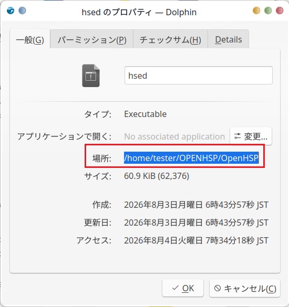
Task: Select the 一般(G) tab
Action: [x=30, y=40]
